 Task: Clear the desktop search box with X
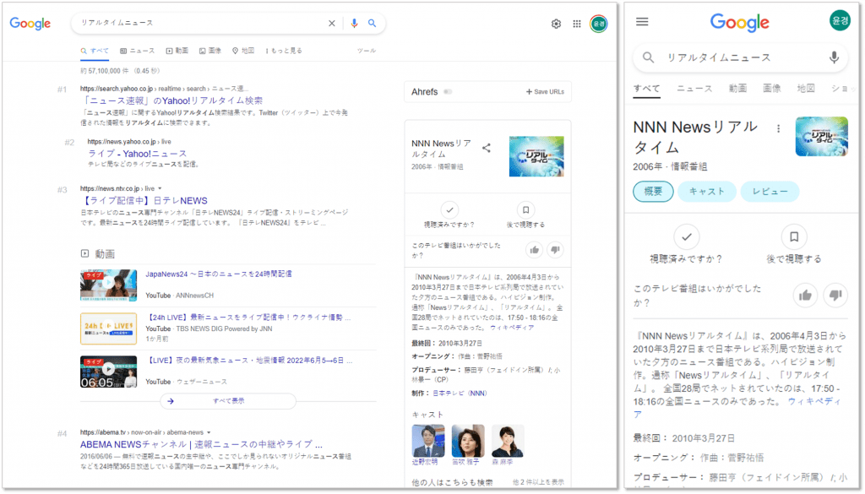pyautogui.click(x=331, y=23)
